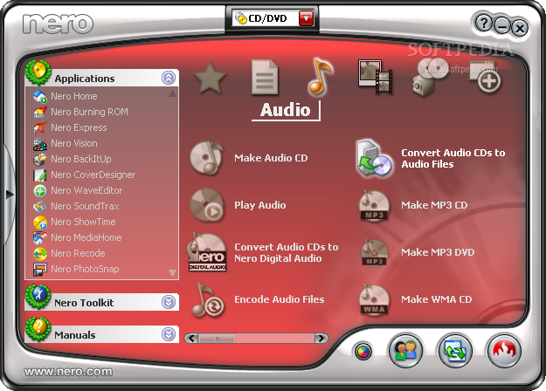
Task: Click the horizontal task scrollbar thumb
Action: (217, 338)
